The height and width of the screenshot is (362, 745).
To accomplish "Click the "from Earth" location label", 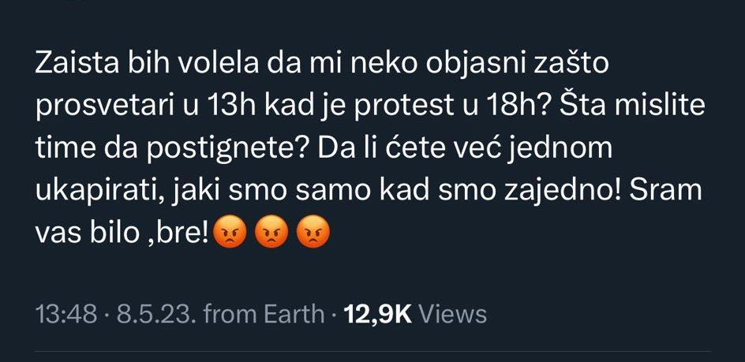I will pos(264,315).
